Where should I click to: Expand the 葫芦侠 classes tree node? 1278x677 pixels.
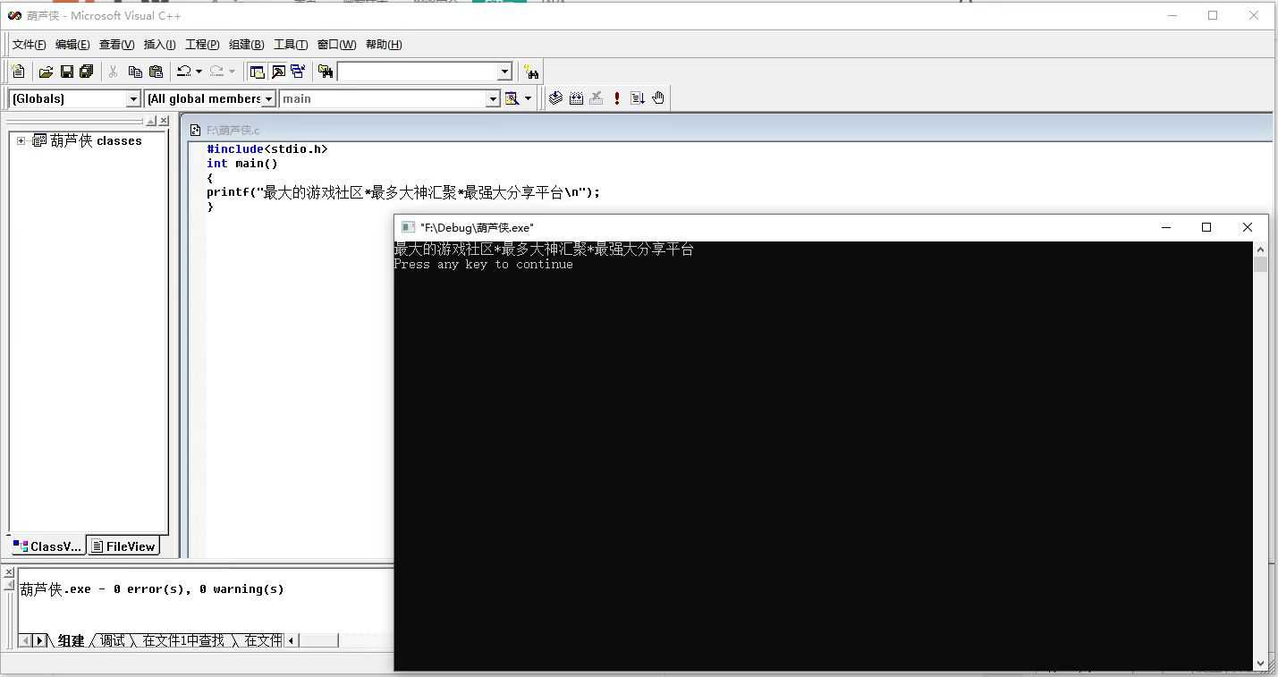coord(21,140)
